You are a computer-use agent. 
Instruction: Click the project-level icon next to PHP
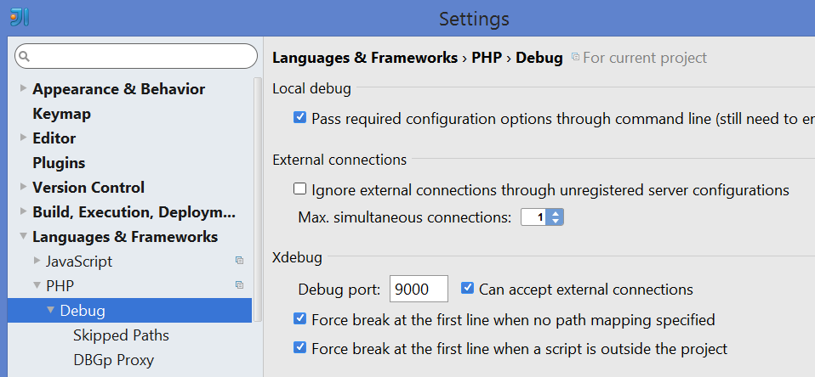[239, 285]
